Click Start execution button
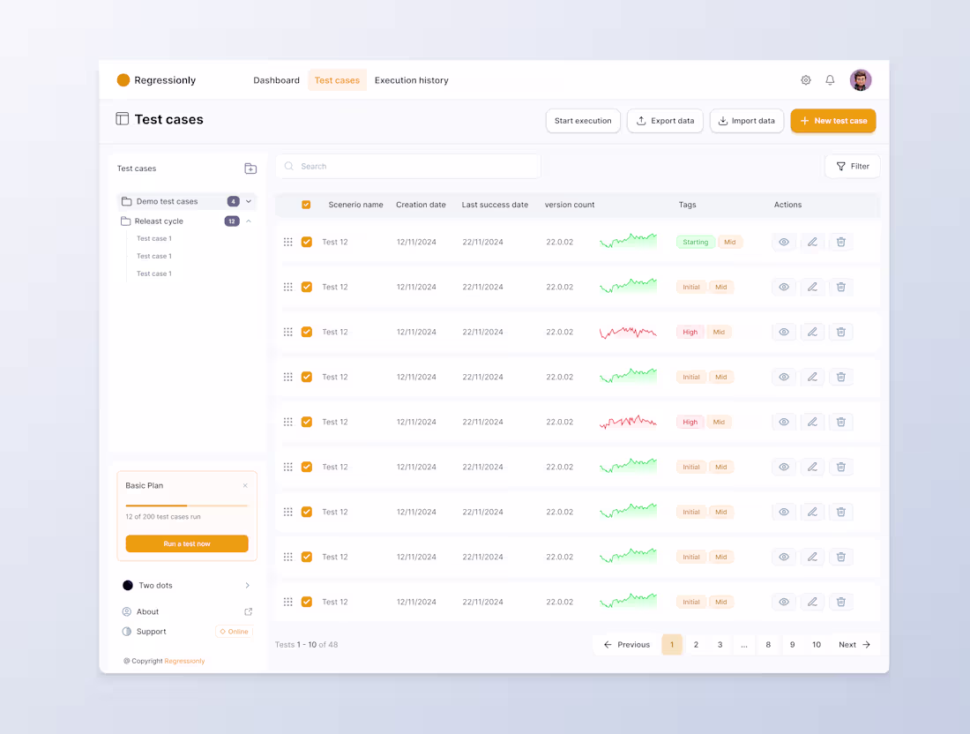The image size is (970, 734). [x=583, y=121]
